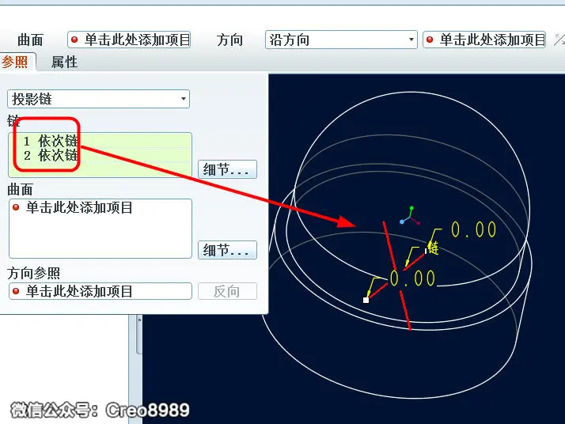Click the red dot in 方向参照 field
Screen dimensions: 565x424
16,291
